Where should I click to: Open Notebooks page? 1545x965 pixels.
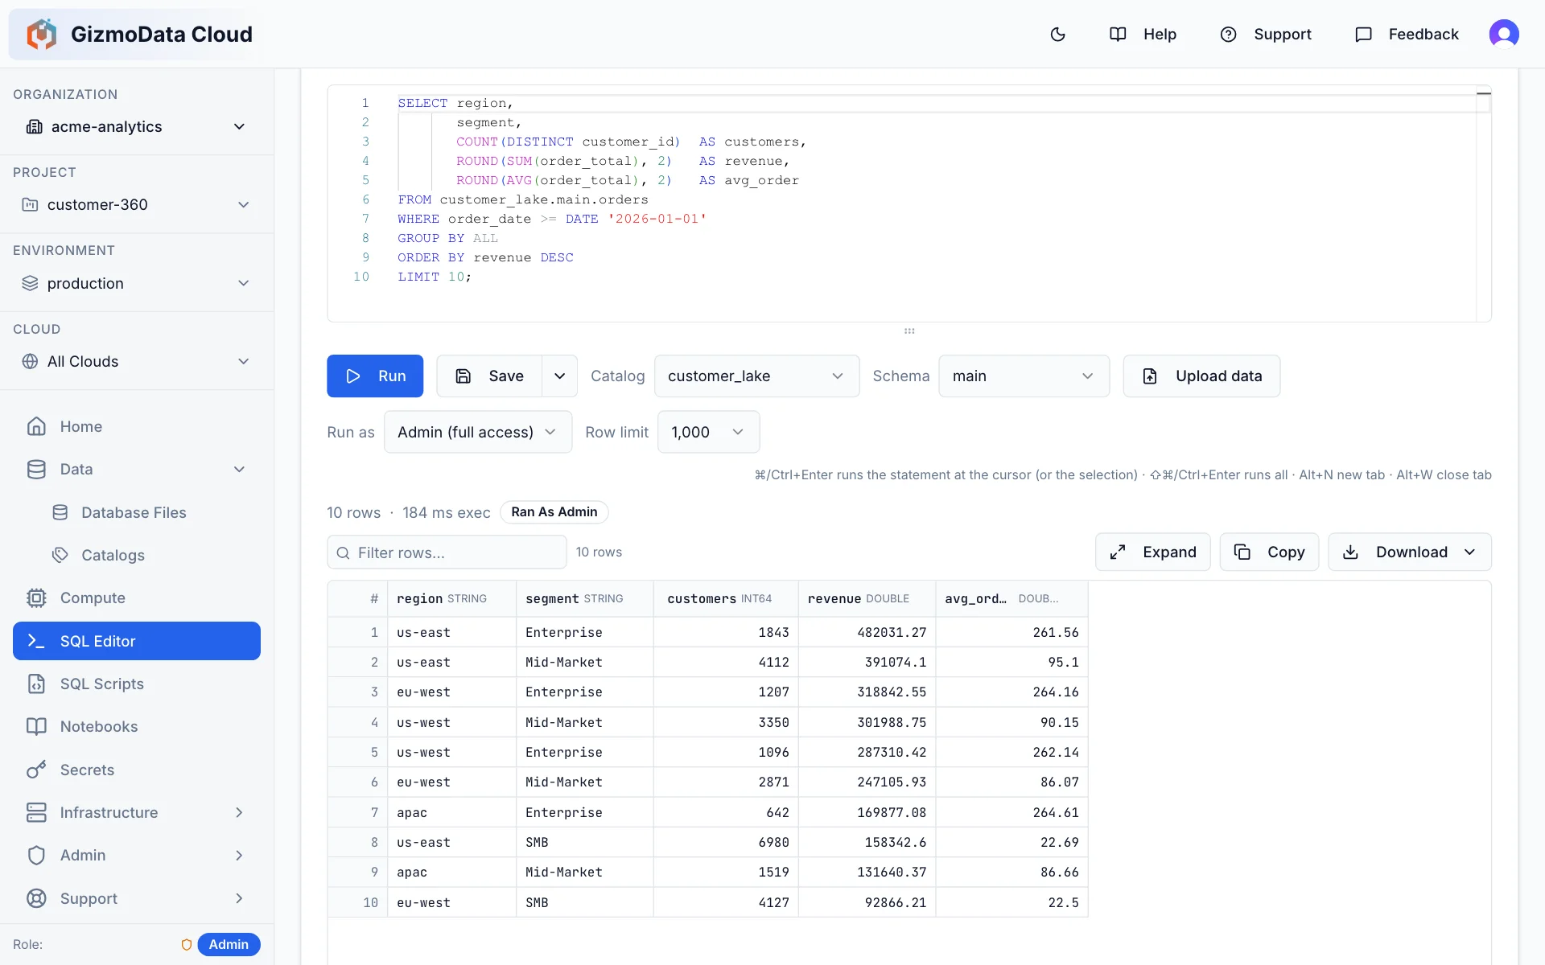click(x=137, y=726)
